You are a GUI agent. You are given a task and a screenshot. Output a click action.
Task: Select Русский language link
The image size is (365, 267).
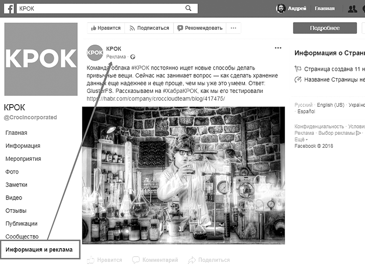pos(304,105)
